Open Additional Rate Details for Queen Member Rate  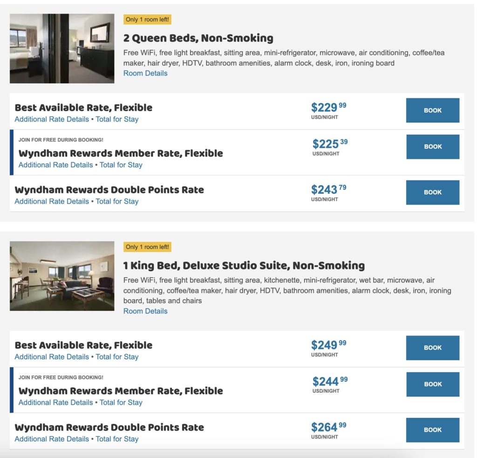(x=55, y=165)
